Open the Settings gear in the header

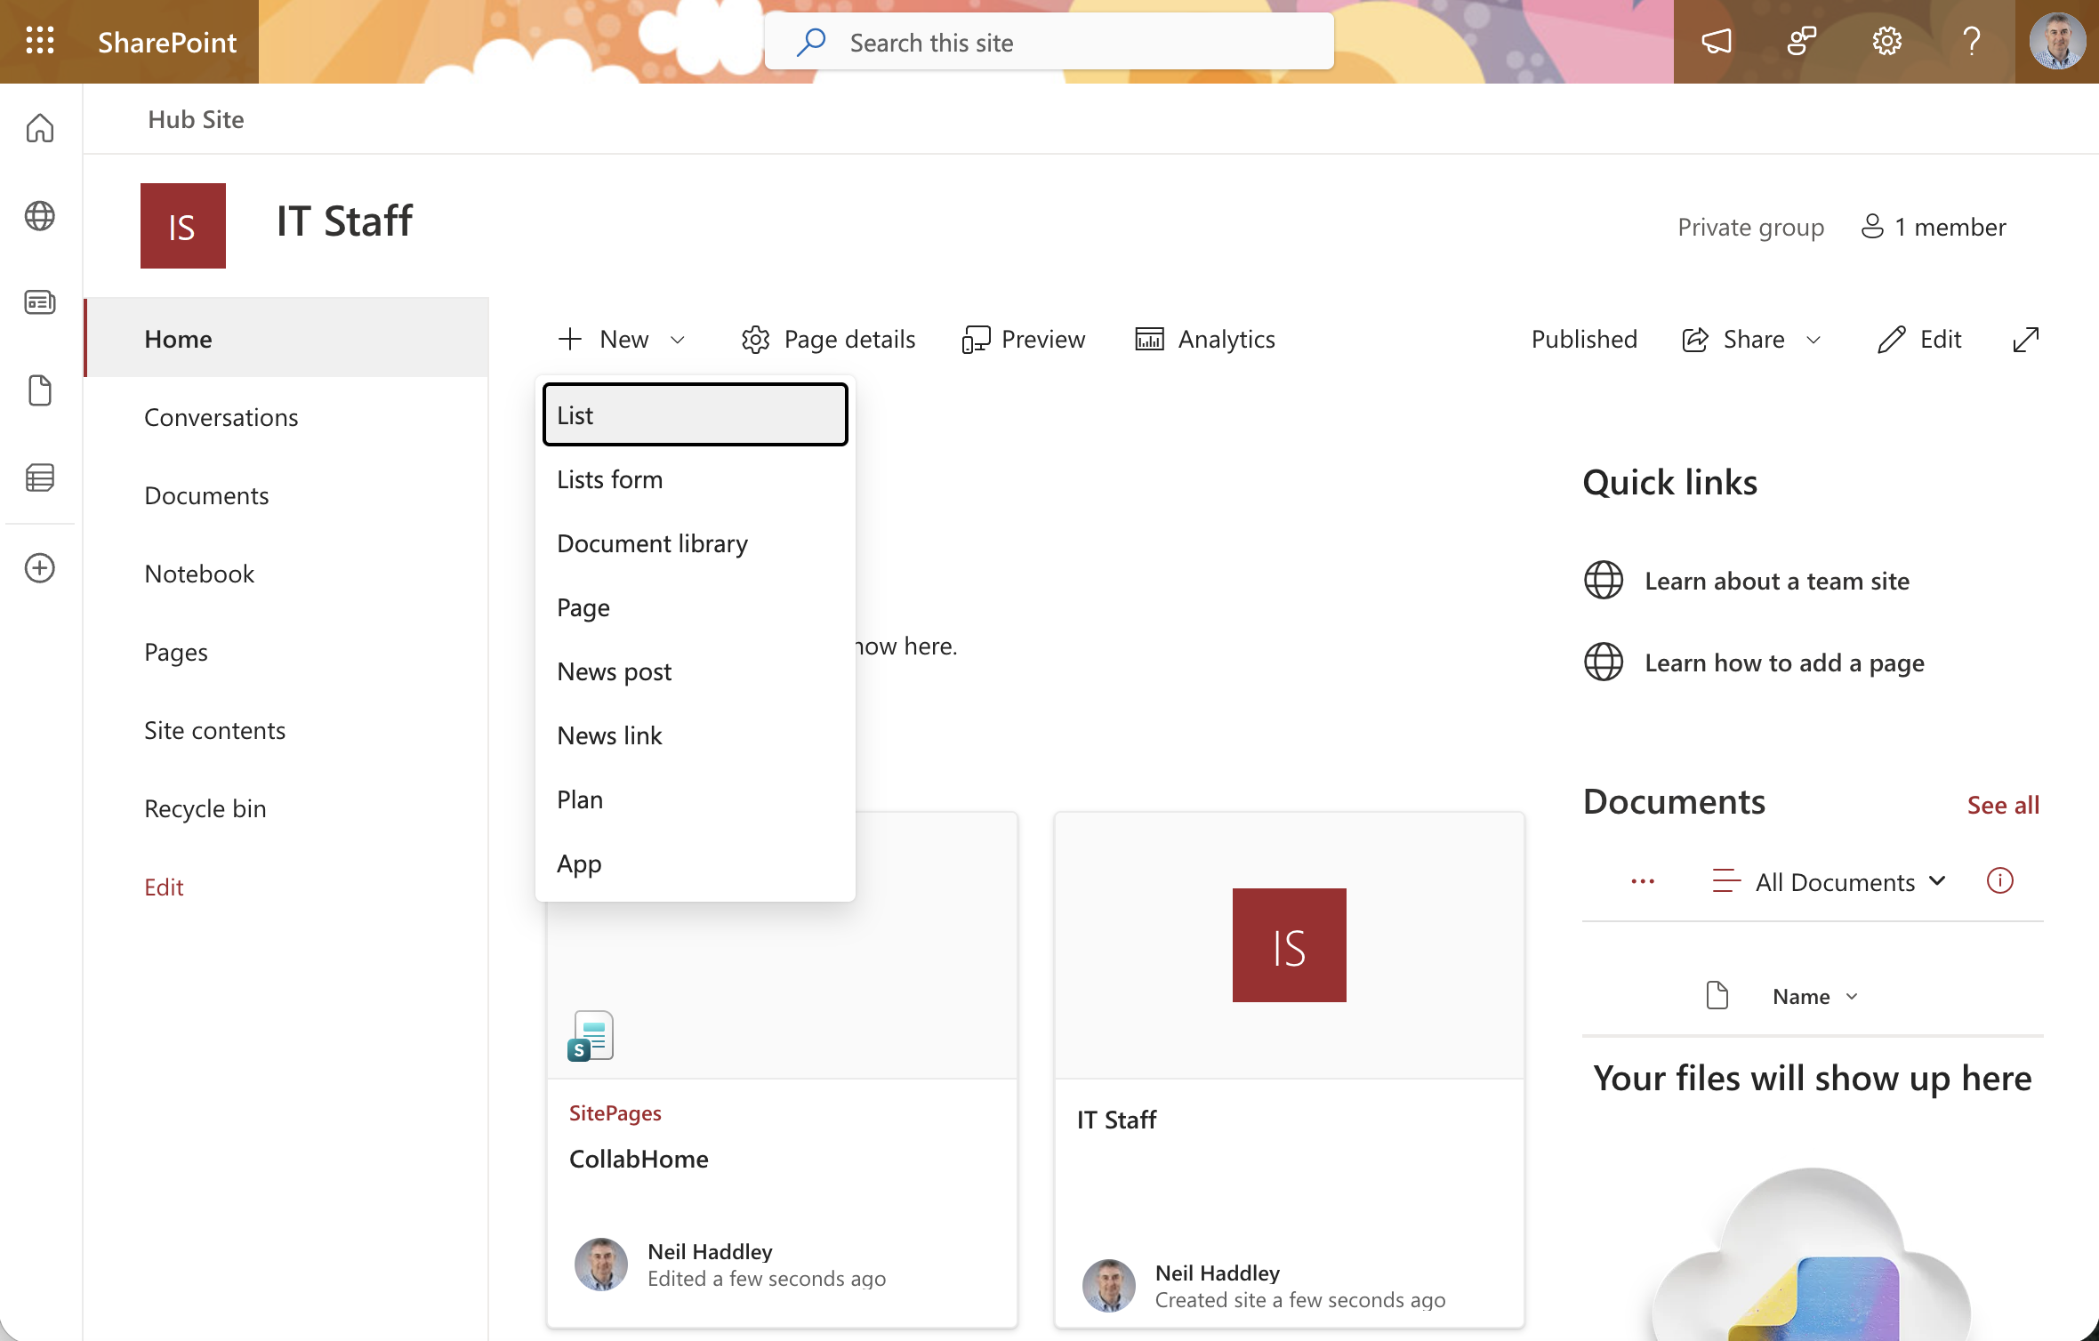pyautogui.click(x=1887, y=41)
